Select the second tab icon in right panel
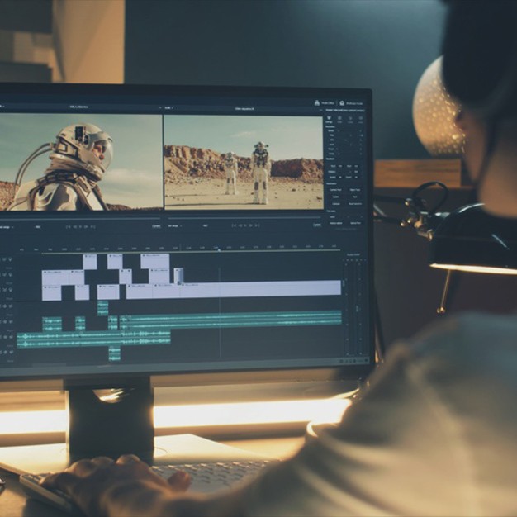Screen dimensions: 517x517 (x=339, y=119)
